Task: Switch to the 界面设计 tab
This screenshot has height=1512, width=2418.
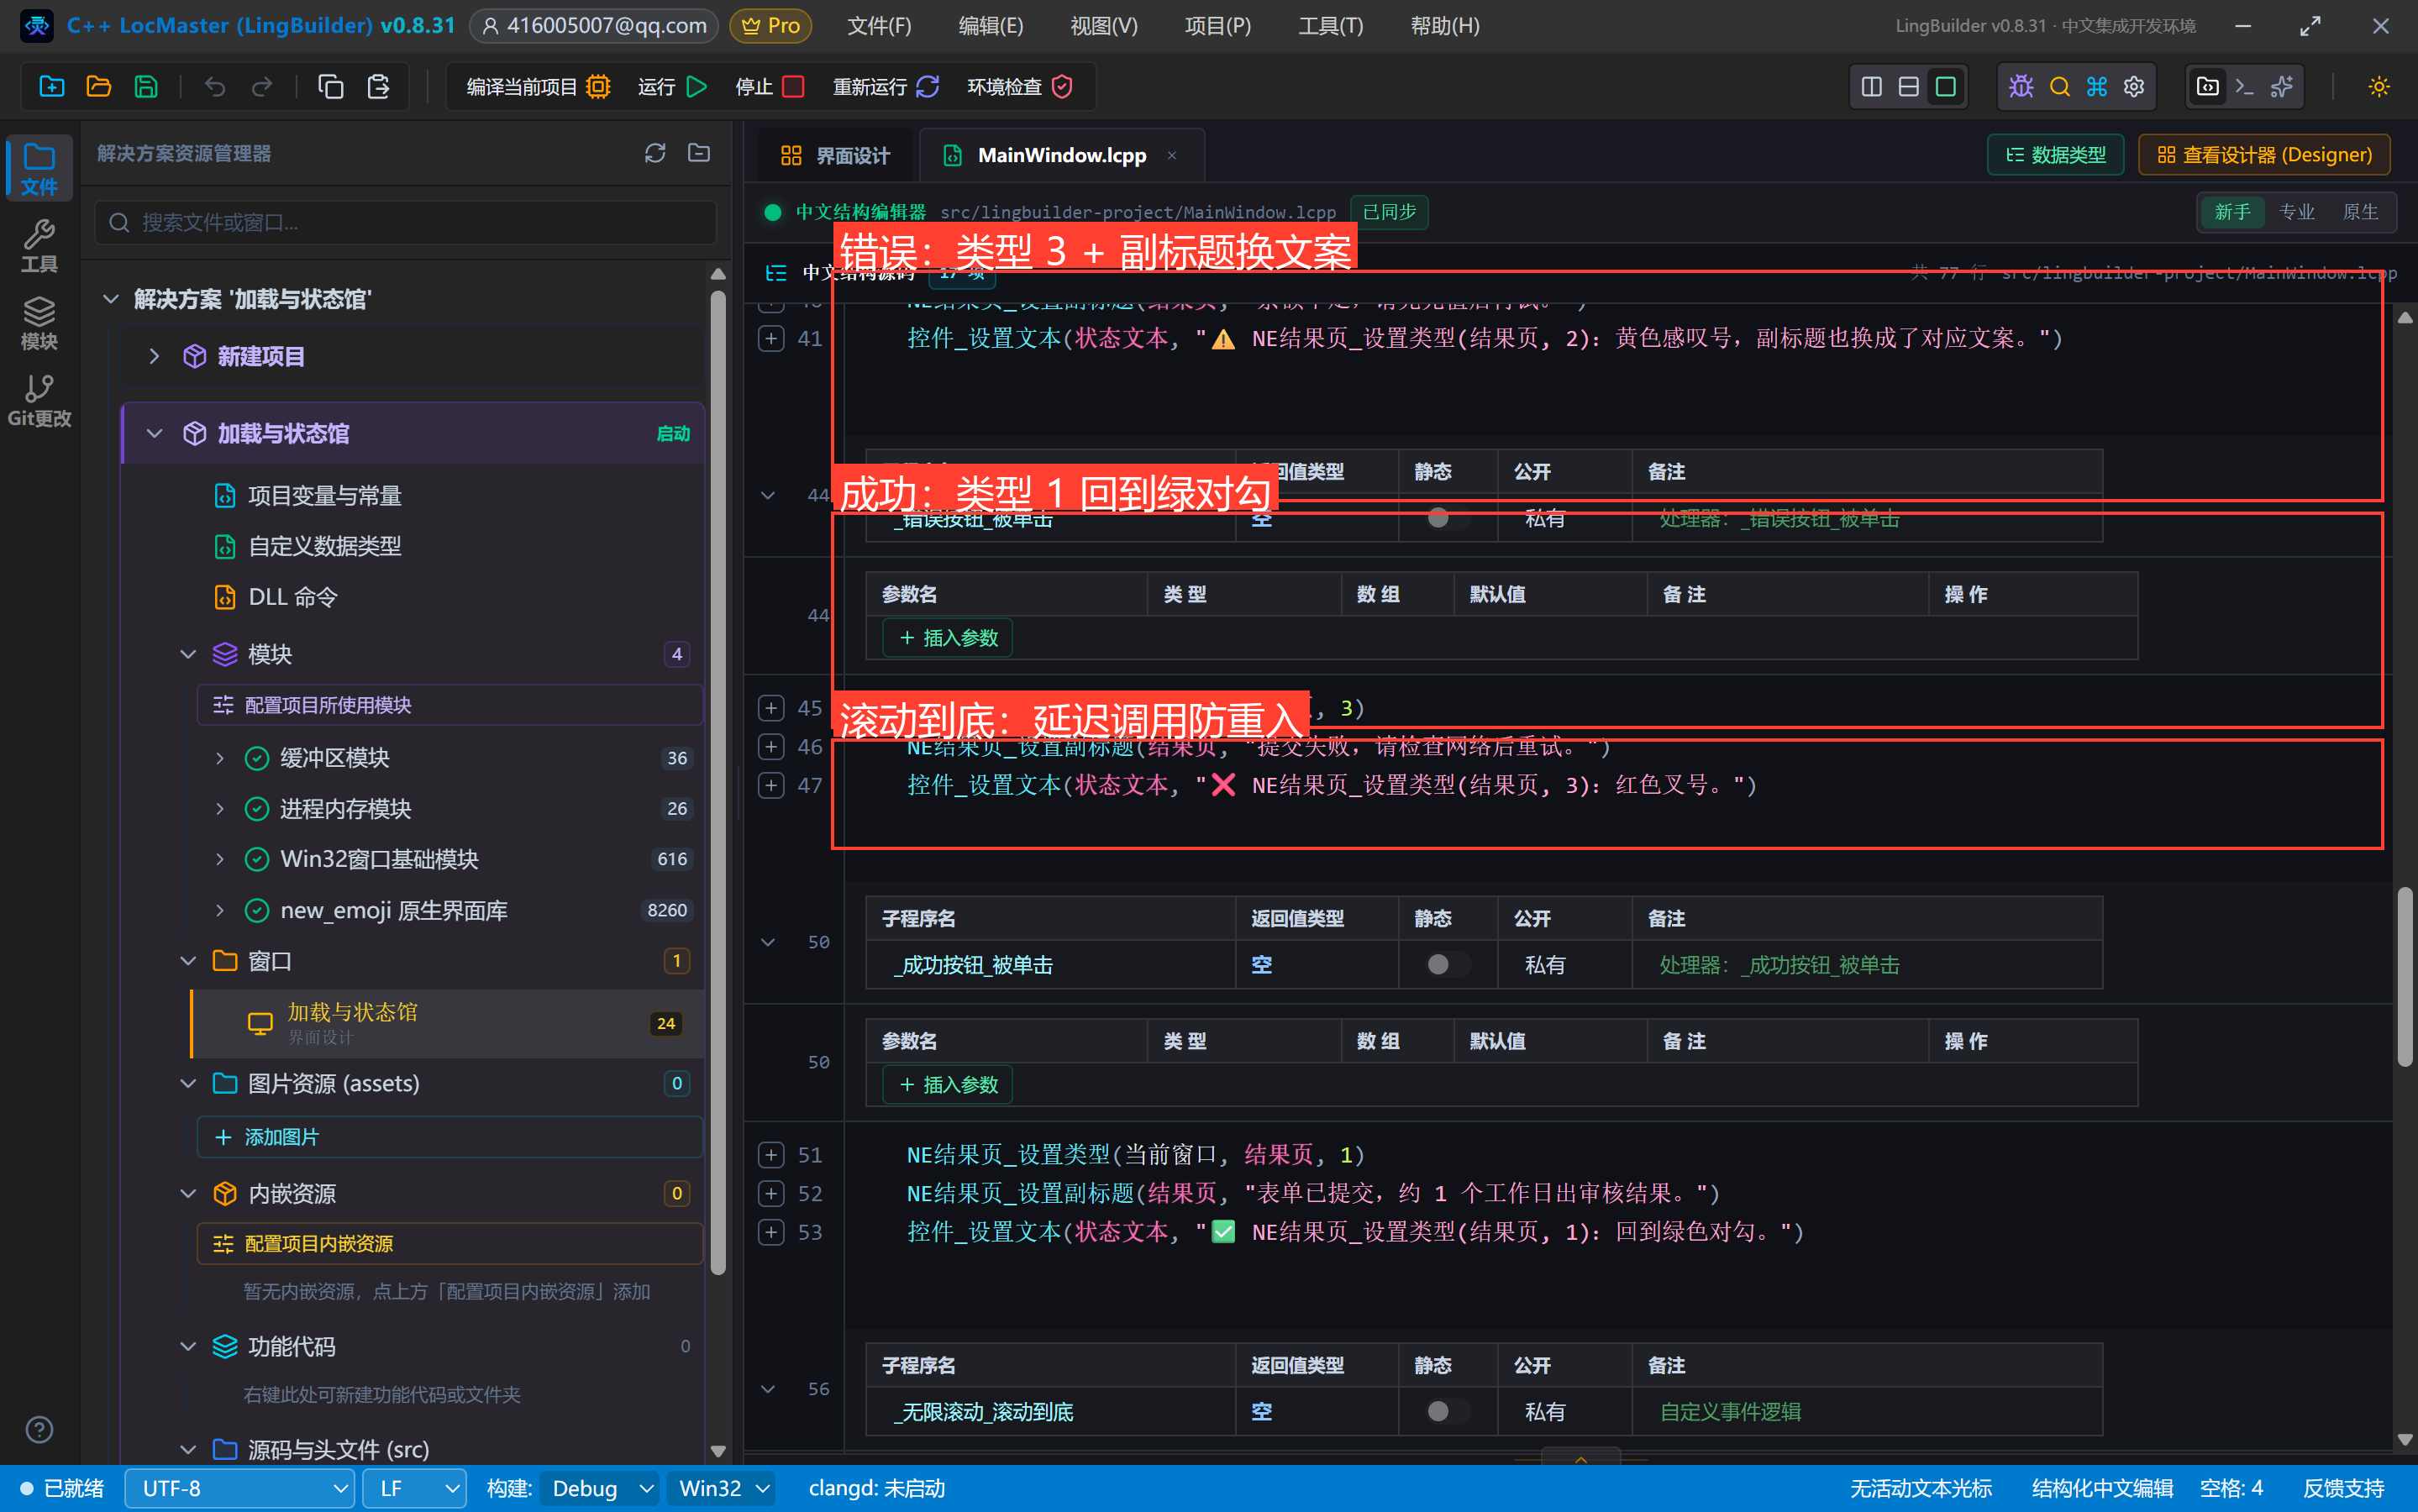Action: pos(834,155)
